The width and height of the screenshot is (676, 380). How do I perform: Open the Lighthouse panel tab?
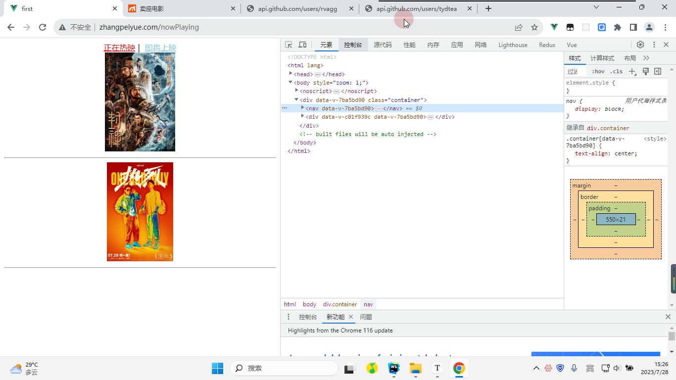pyautogui.click(x=513, y=45)
